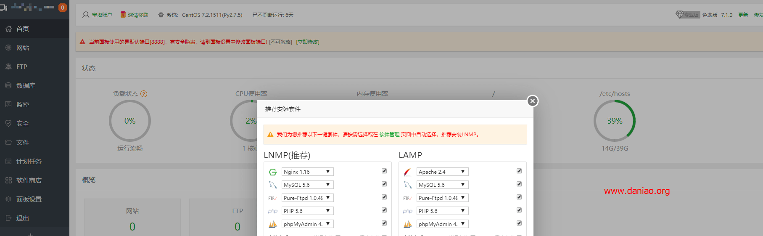
Task: Open 计划任务 in sidebar
Action: coord(34,161)
